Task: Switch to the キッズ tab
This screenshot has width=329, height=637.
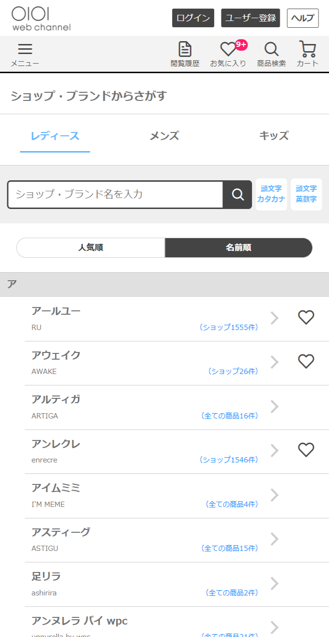Action: click(x=274, y=136)
